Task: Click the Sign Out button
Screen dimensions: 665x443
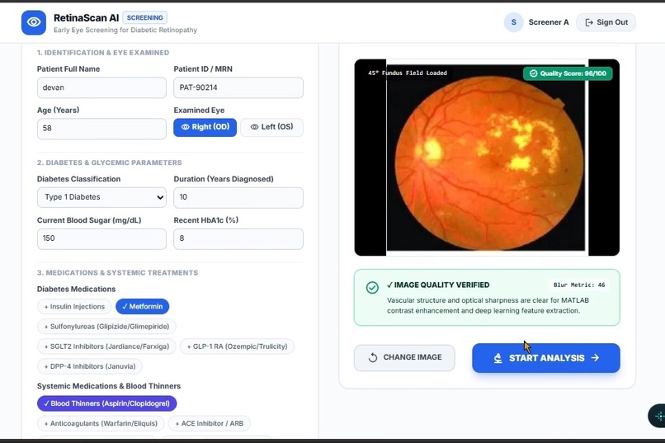Action: 606,22
